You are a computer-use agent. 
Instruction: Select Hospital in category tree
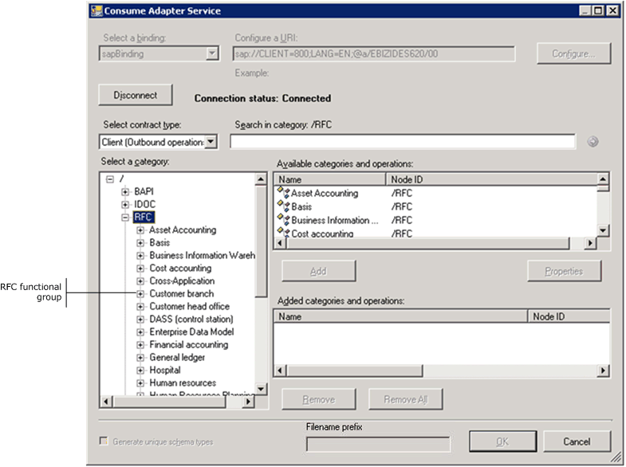(165, 371)
